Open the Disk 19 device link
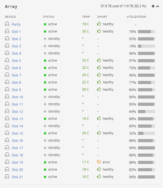163x188 pixels. click(x=17, y=162)
